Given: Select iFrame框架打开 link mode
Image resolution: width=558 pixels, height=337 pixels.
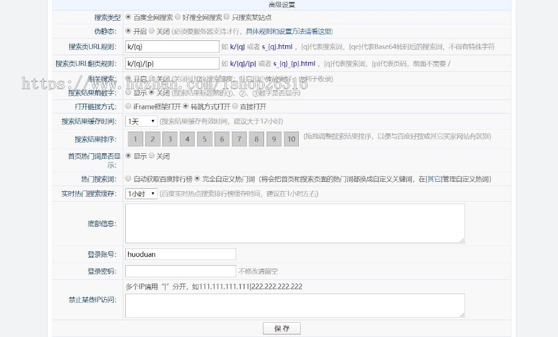Looking at the screenshot, I should (128, 106).
